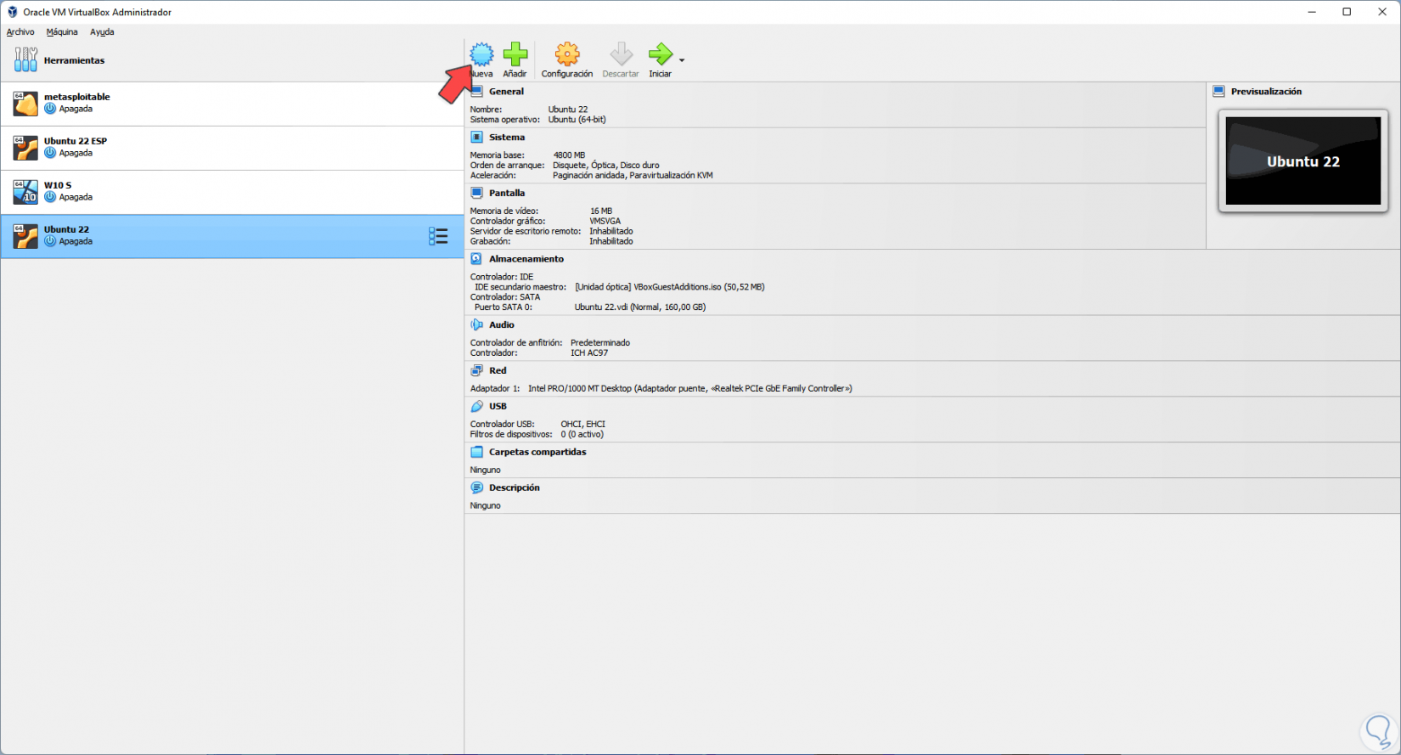Viewport: 1401px width, 755px height.
Task: Click the VBoxGuestAdditions.iso optical drive entry
Action: [670, 287]
